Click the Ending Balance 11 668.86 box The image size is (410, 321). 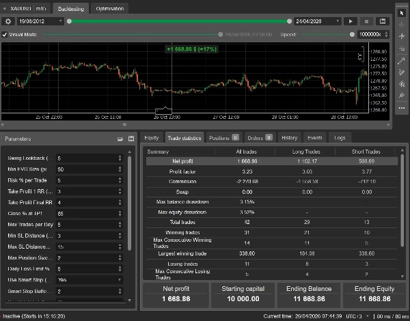pyautogui.click(x=309, y=294)
